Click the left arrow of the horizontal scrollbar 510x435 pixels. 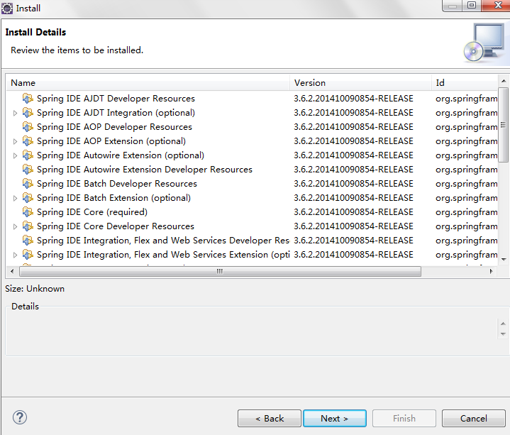(x=12, y=271)
